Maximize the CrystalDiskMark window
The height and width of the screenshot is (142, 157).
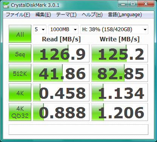coord(133,4)
